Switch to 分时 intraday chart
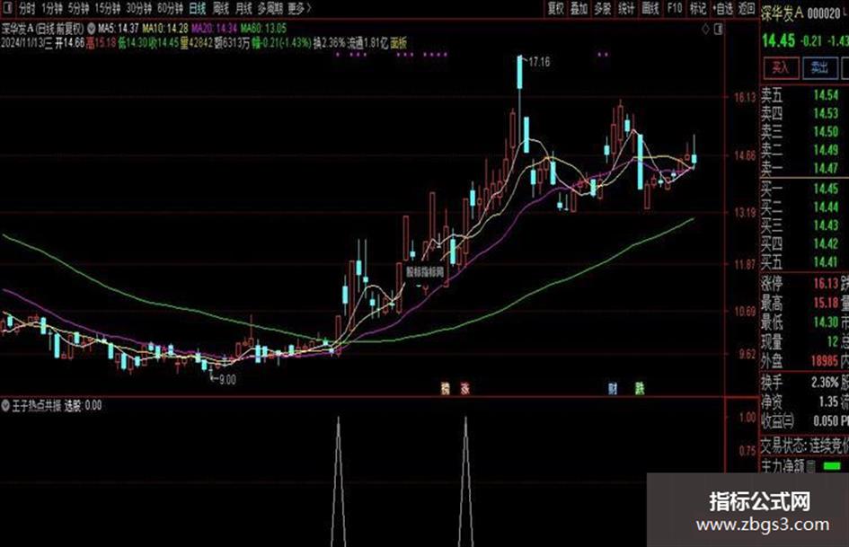The image size is (849, 547). point(27,9)
